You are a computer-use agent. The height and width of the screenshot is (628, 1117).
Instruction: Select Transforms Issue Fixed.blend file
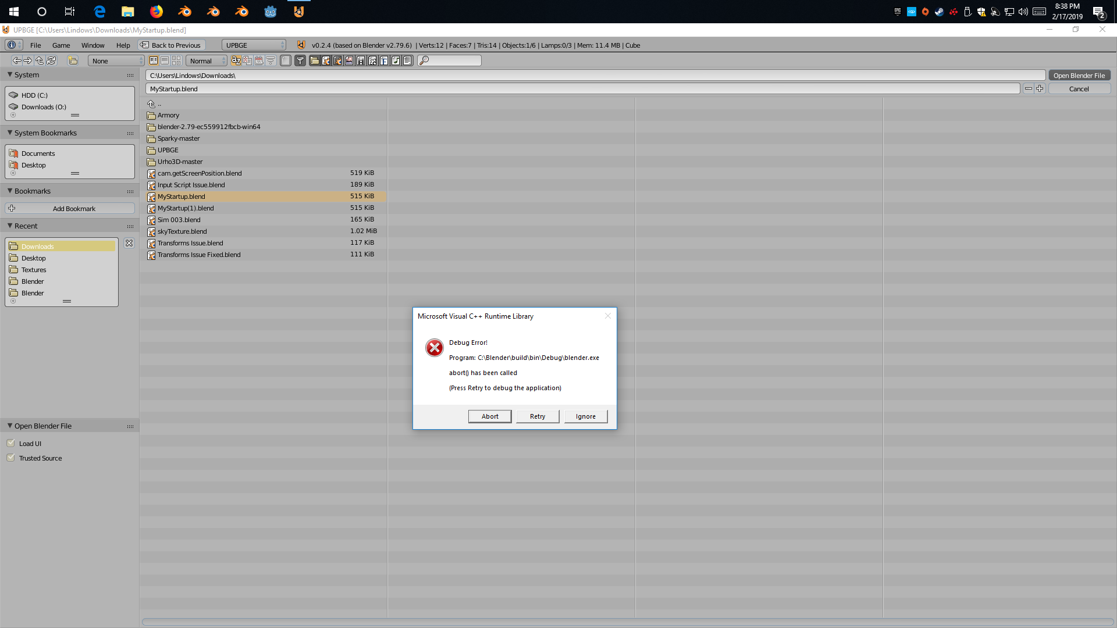(199, 255)
